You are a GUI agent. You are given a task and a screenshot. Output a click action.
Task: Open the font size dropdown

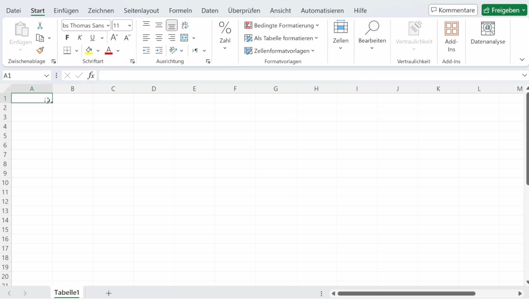point(129,25)
